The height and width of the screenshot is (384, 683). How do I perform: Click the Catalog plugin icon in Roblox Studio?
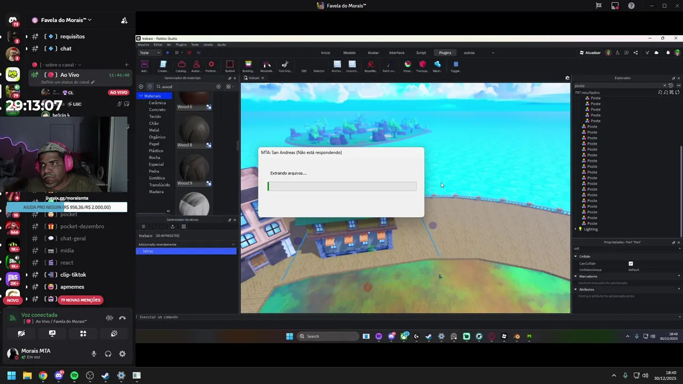(181, 65)
